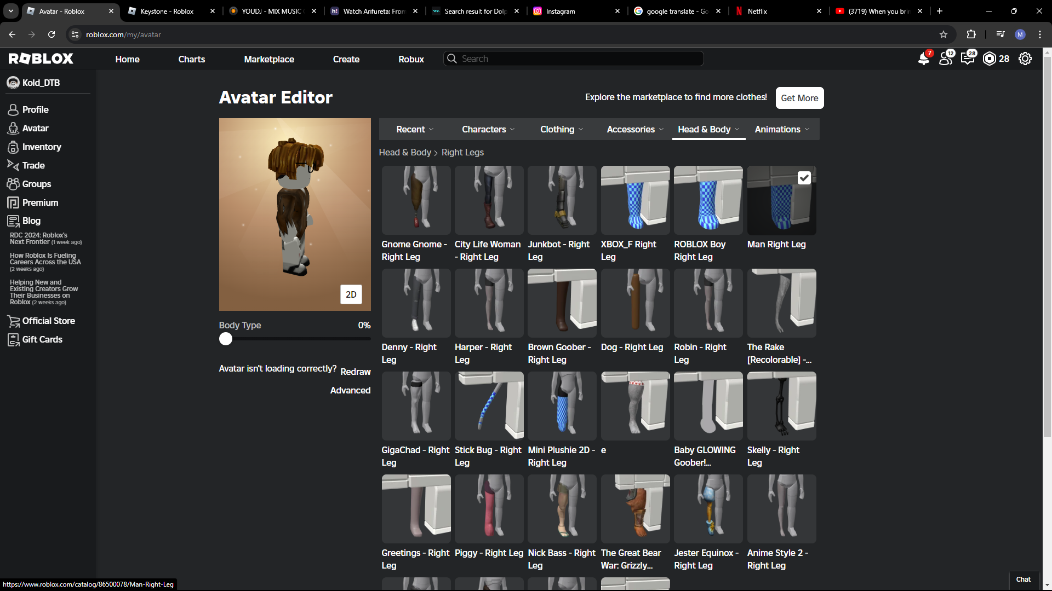Bookmark this page with the star icon

click(x=944, y=34)
